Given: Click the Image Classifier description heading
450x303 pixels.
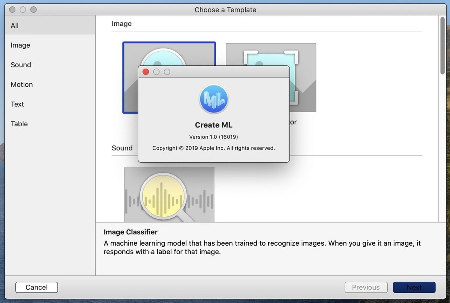Looking at the screenshot, I should pos(130,232).
